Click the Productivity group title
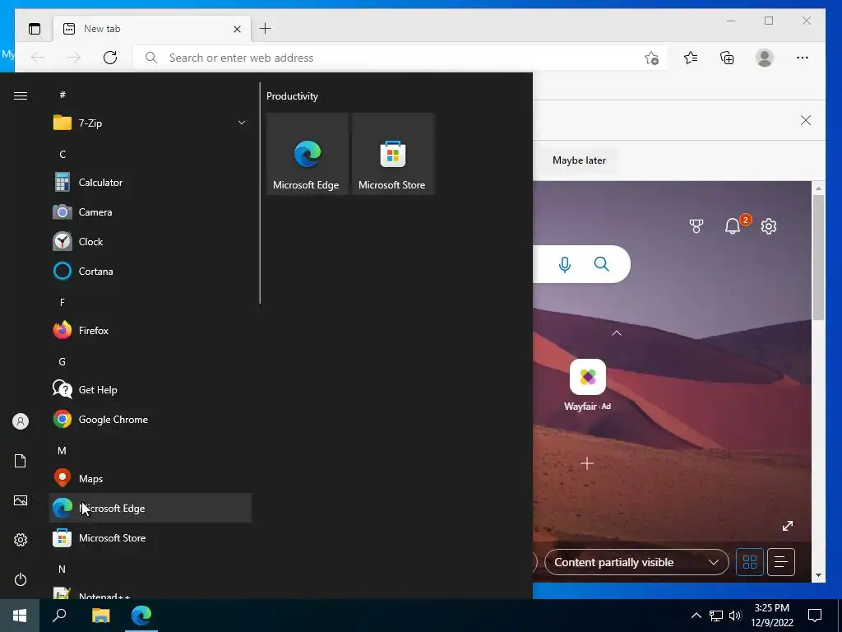Viewport: 842px width, 632px height. click(x=292, y=96)
